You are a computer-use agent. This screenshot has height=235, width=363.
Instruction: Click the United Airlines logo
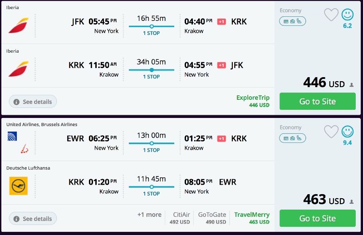(12, 136)
